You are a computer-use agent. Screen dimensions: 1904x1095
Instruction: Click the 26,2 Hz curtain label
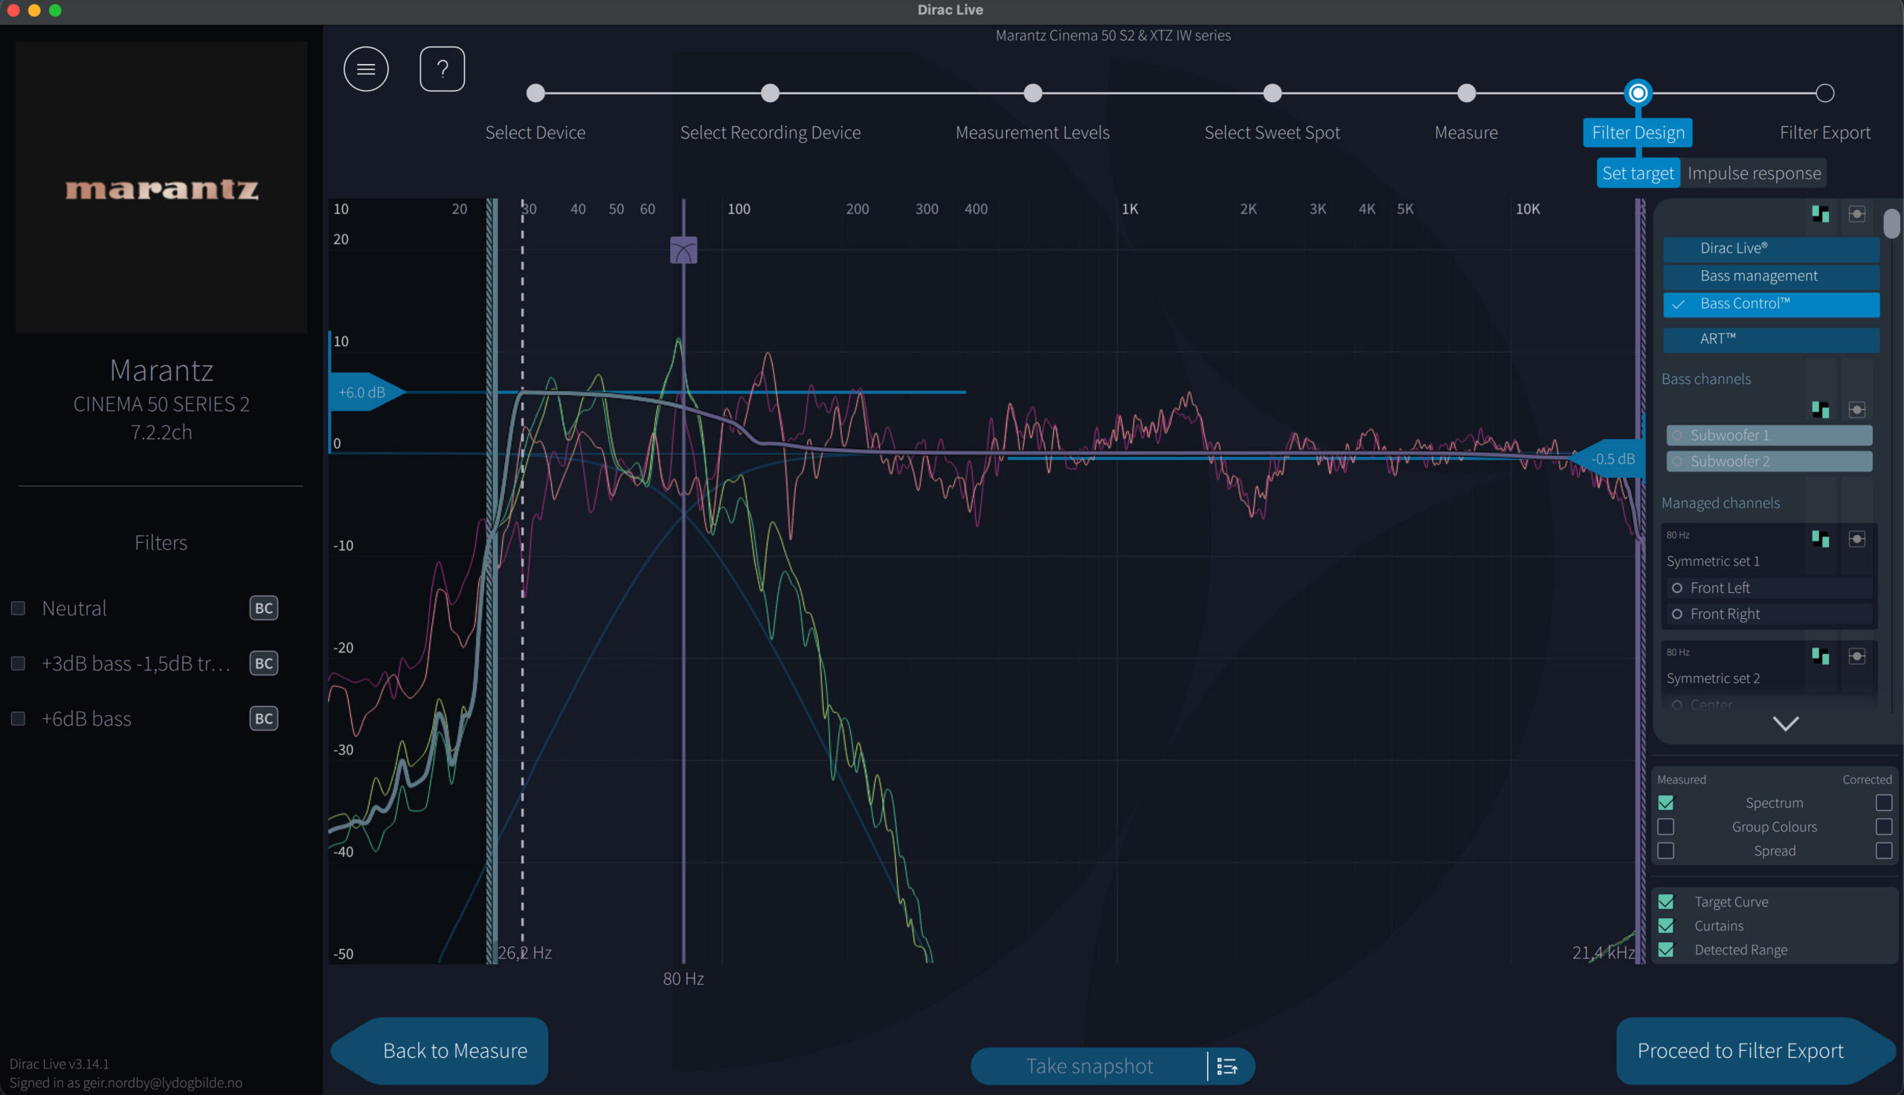(x=524, y=954)
